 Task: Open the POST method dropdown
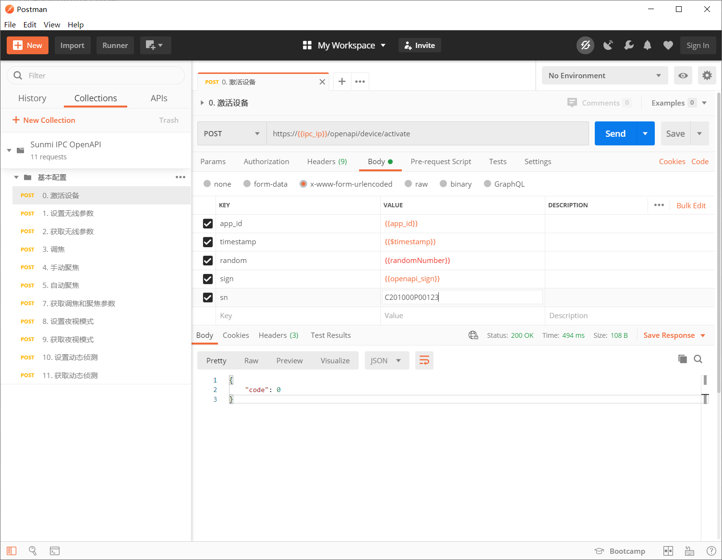[232, 133]
